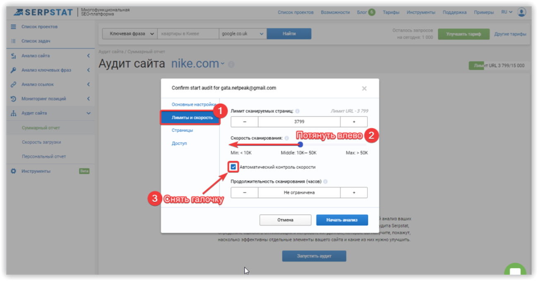Viewport: 538px width, 281px height.
Task: Expand Анализ ключевых фраз sidebar section
Action: click(88, 70)
